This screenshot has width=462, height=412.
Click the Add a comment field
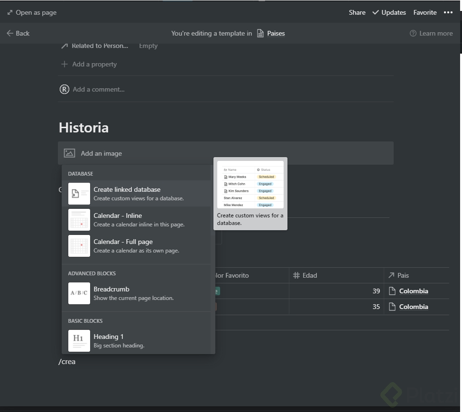click(99, 89)
